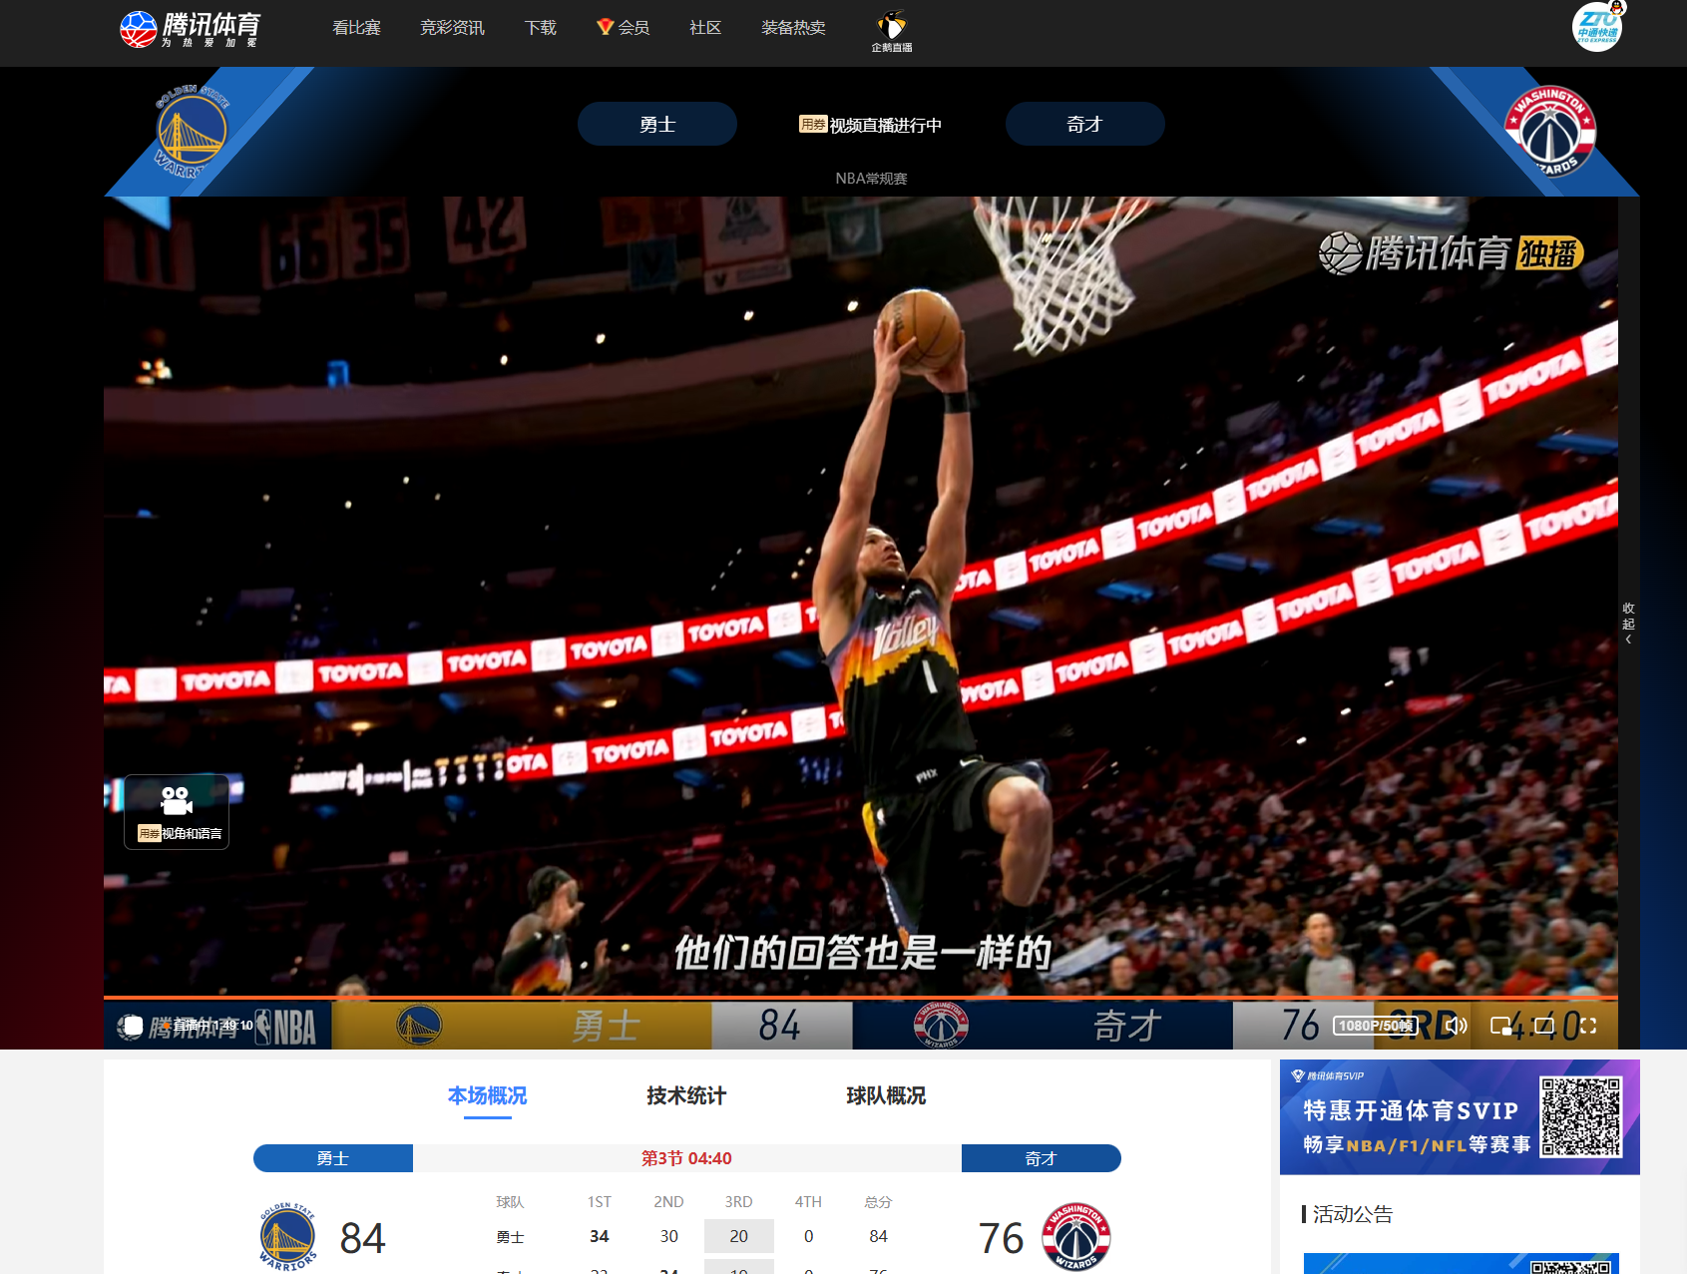This screenshot has width=1687, height=1274.
Task: Click the SVIP banner QR code
Action: pos(1581,1116)
